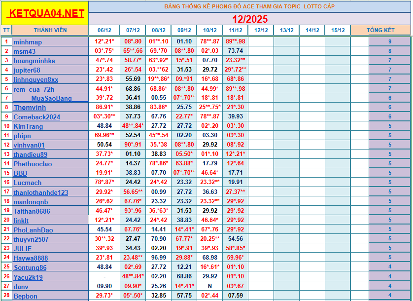Open the Themvinh member profile link

(x=30, y=108)
